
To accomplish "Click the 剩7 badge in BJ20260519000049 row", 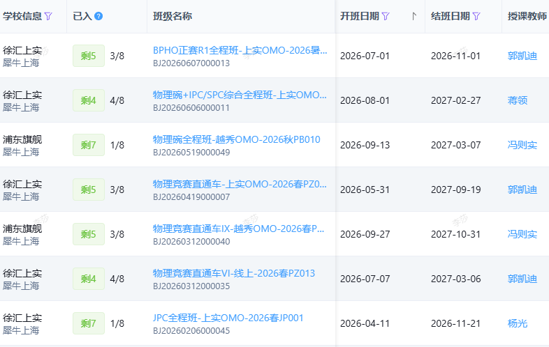I will pos(89,145).
